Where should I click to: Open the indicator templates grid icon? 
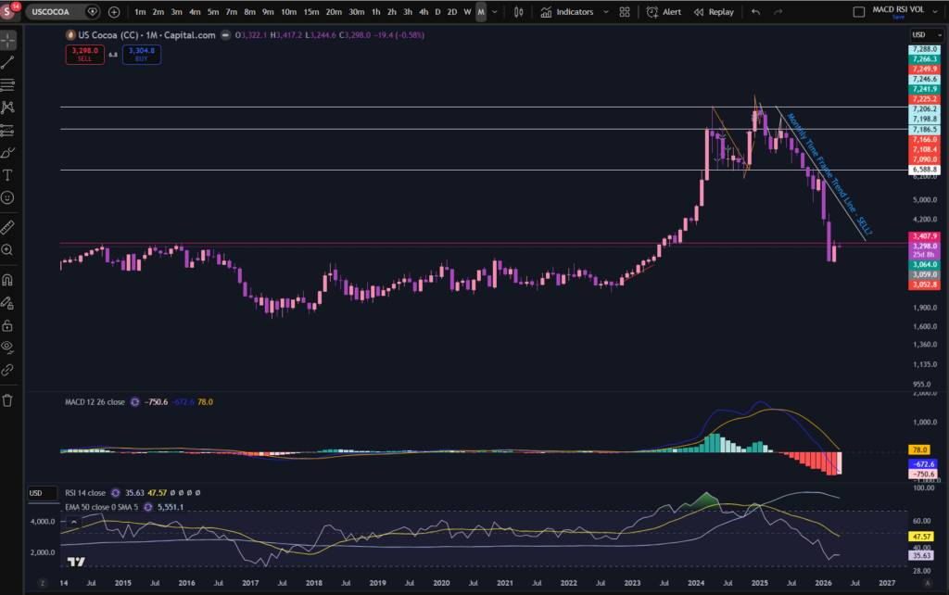pyautogui.click(x=625, y=12)
